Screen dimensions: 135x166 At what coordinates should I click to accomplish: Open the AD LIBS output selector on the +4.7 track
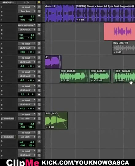click(27, 137)
